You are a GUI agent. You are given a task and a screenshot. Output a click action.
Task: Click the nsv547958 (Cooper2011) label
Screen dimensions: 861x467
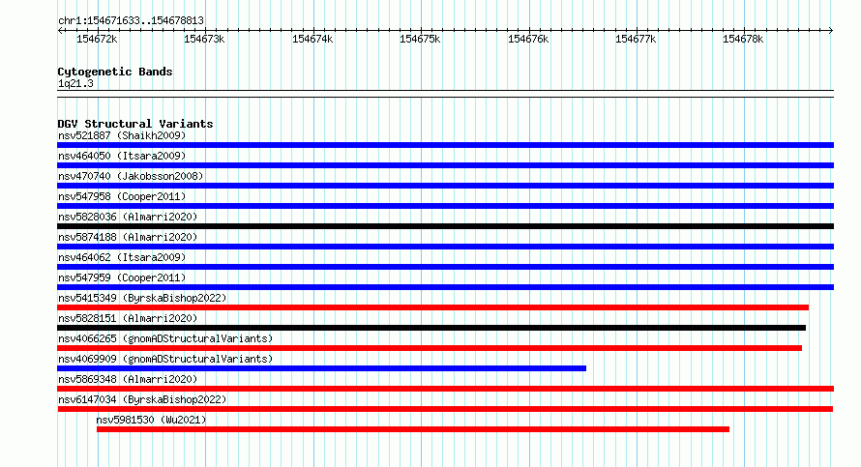tap(122, 196)
